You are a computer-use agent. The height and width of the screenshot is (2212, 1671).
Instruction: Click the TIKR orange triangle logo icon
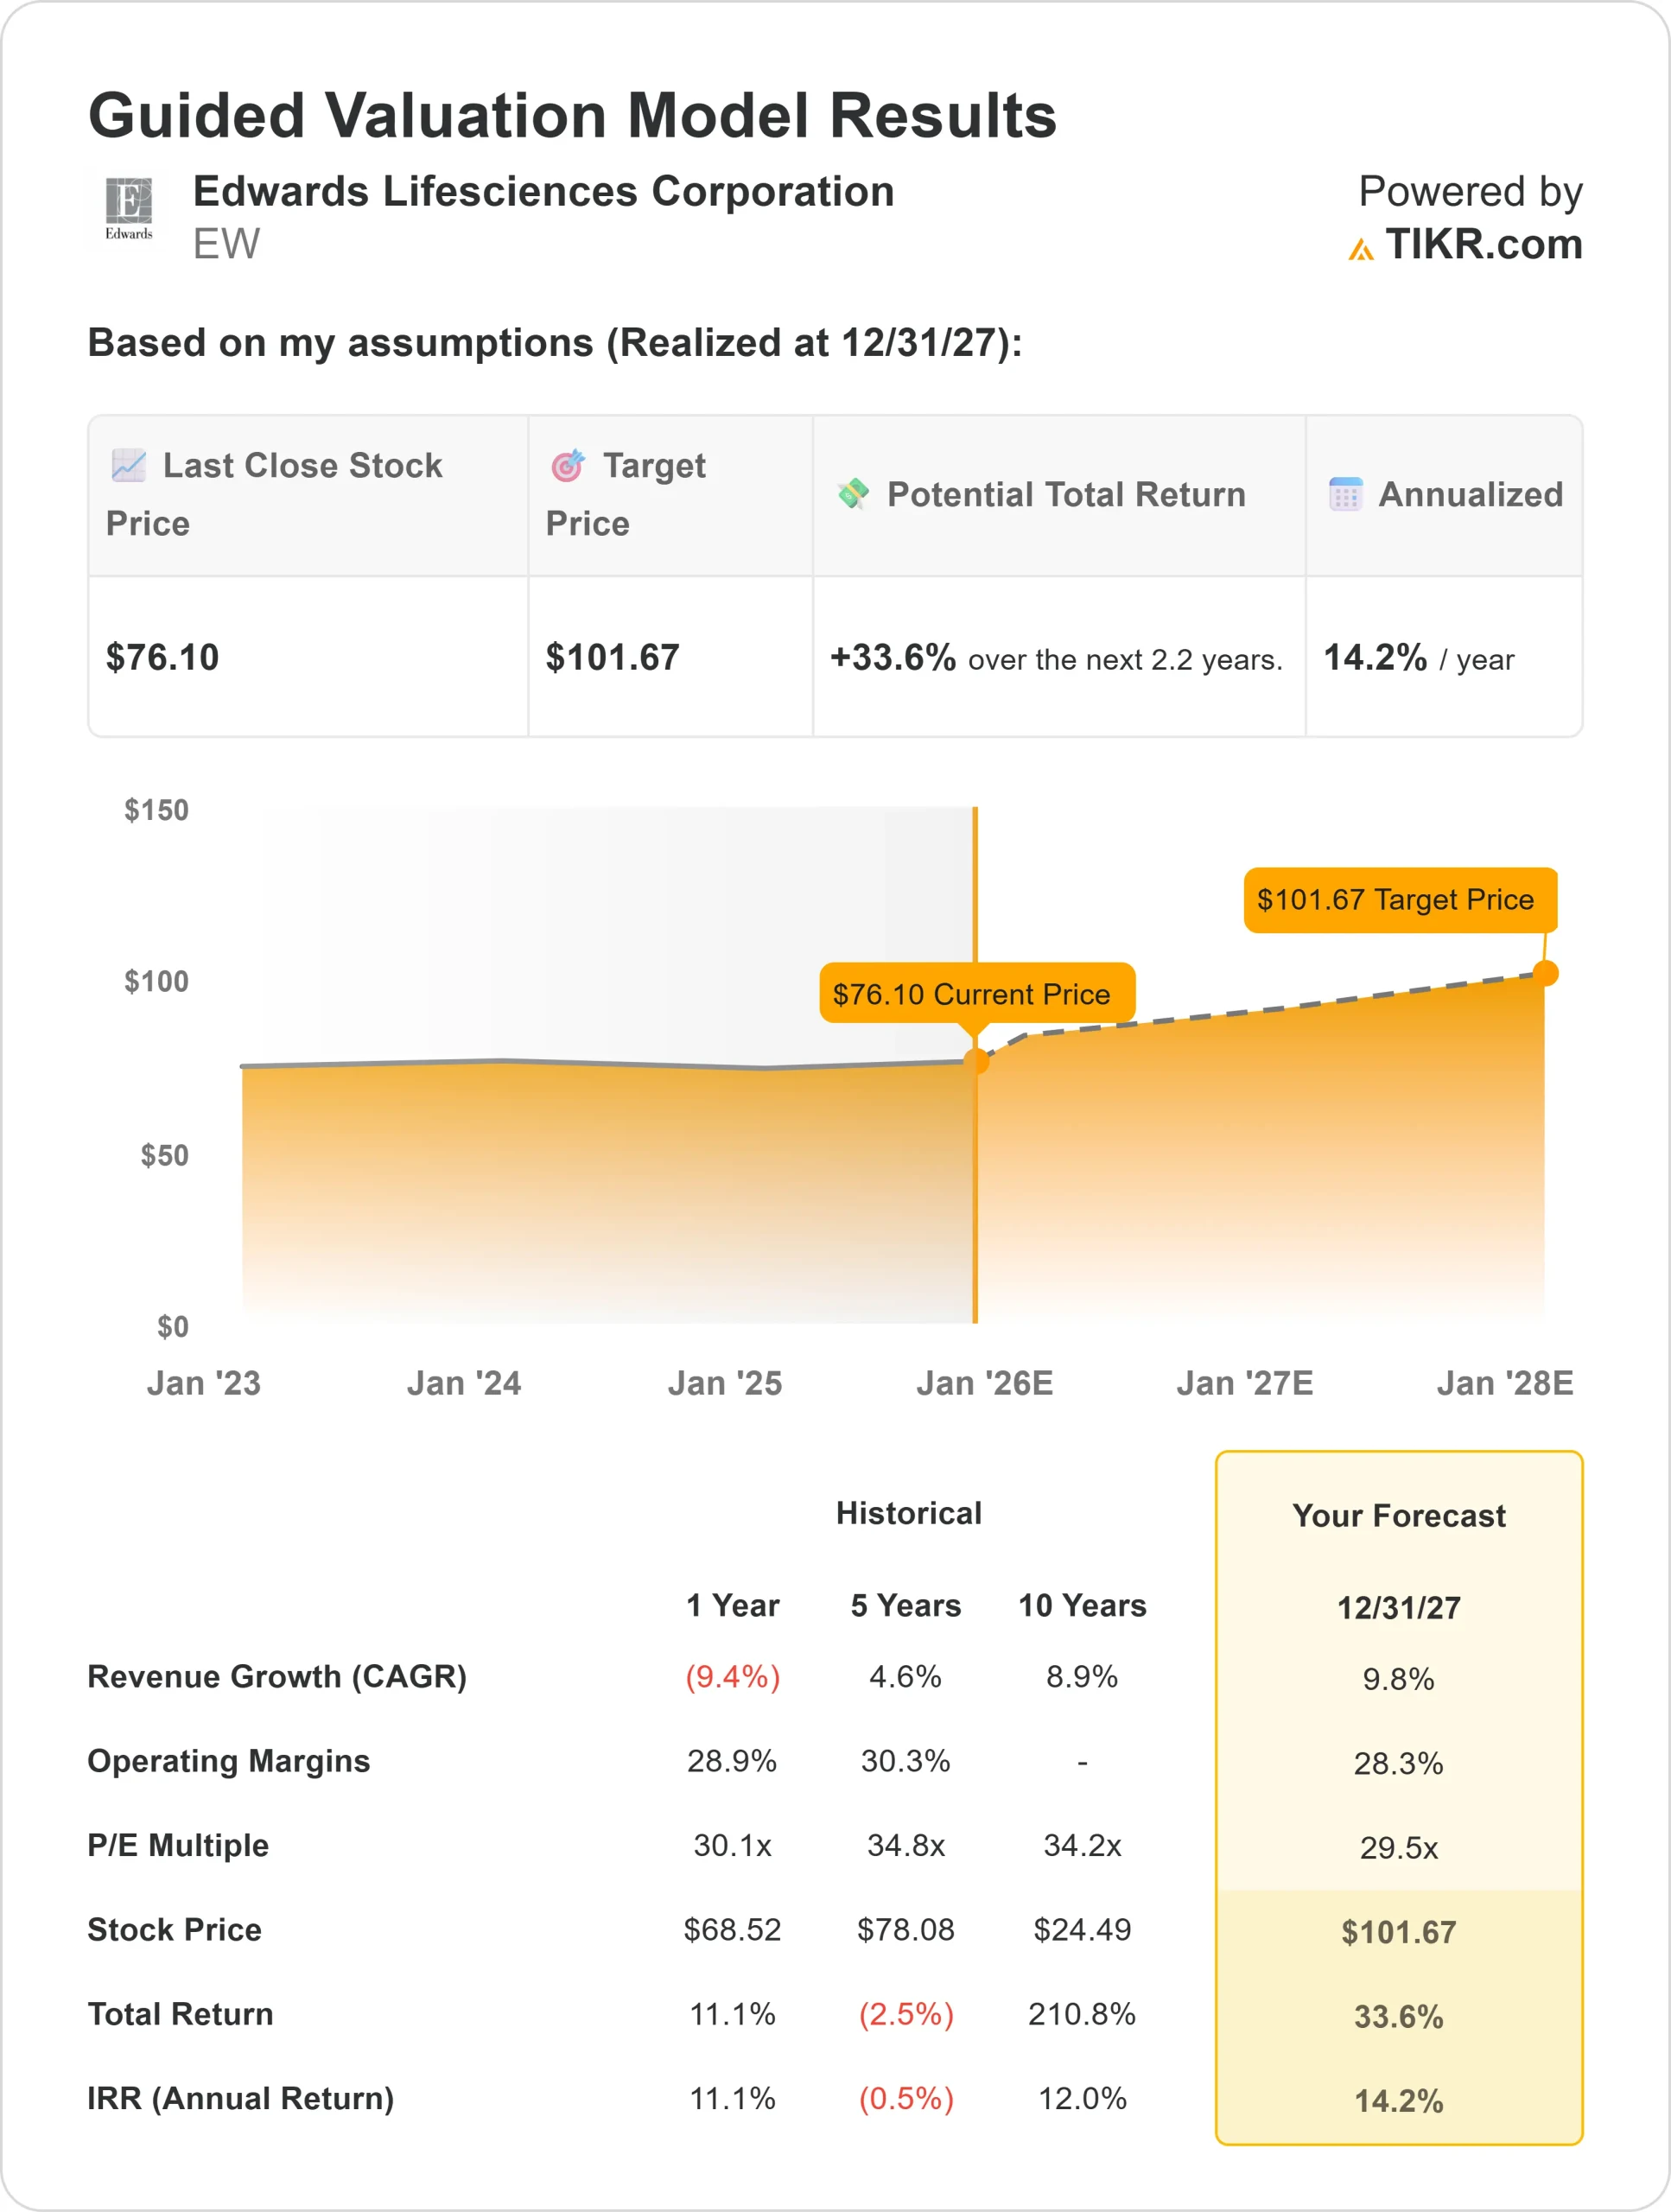pyautogui.click(x=1360, y=249)
